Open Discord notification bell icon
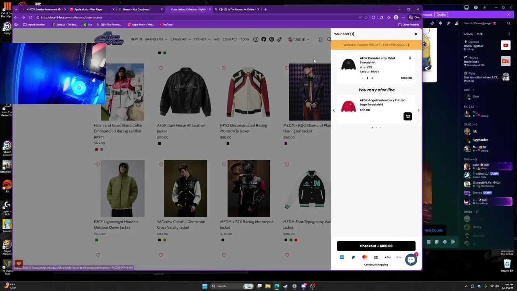Viewport: 517px width, 291px height. click(440, 23)
